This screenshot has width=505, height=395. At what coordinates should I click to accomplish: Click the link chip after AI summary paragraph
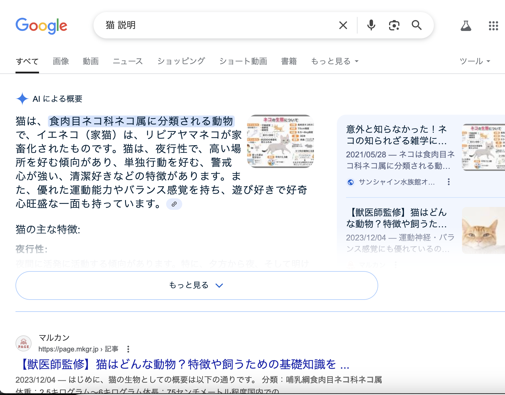coord(174,204)
